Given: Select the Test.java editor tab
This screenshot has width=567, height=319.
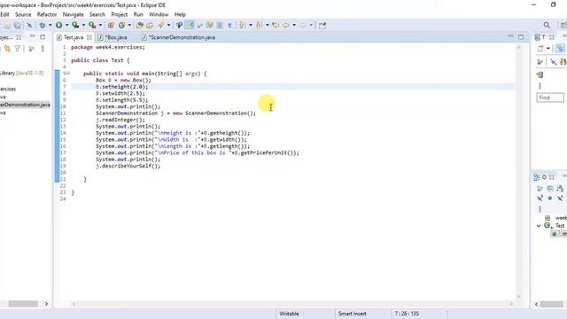Looking at the screenshot, I should (74, 37).
